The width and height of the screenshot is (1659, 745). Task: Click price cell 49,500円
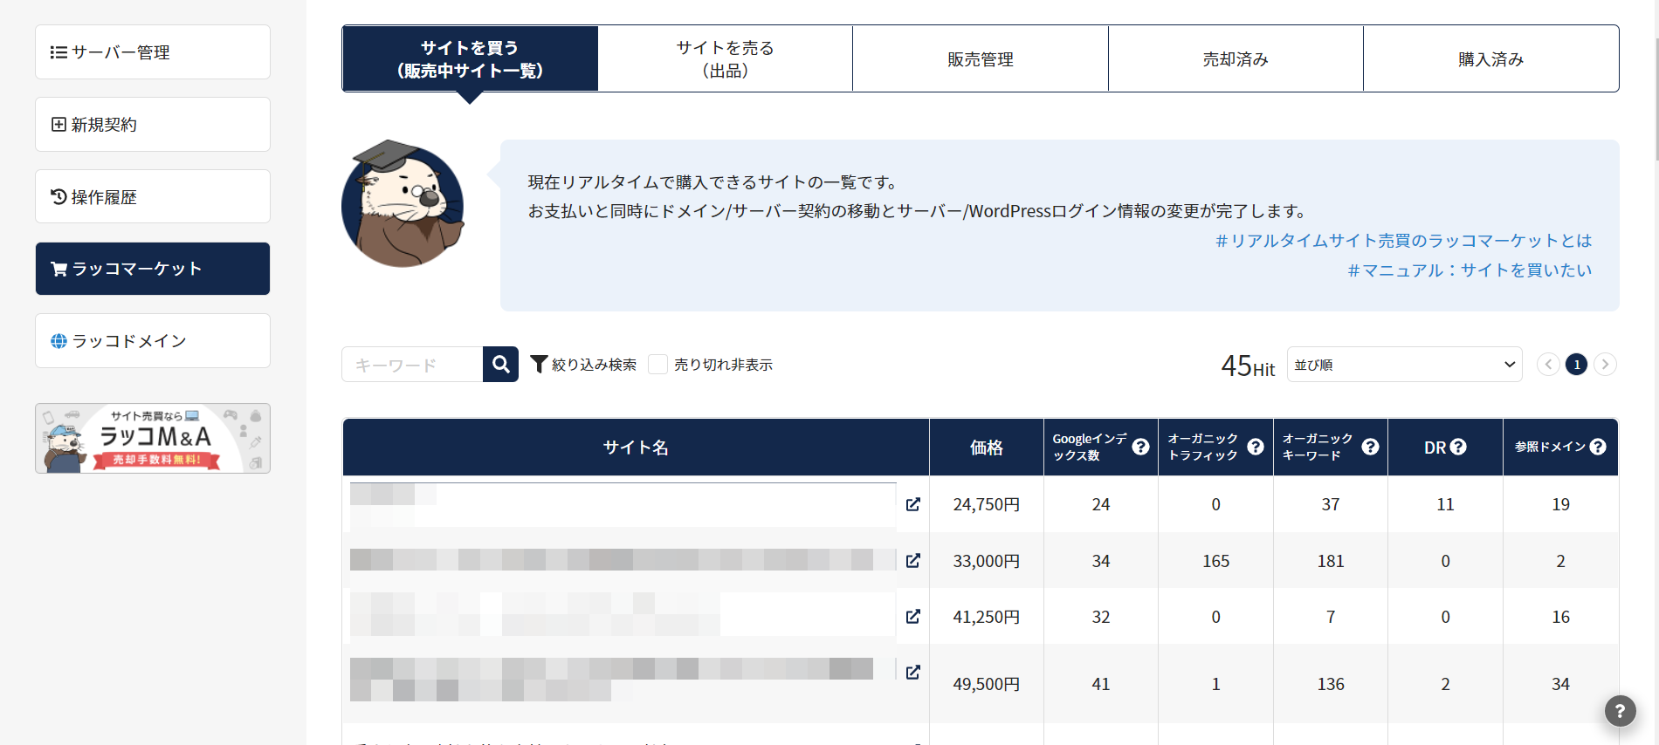(987, 684)
